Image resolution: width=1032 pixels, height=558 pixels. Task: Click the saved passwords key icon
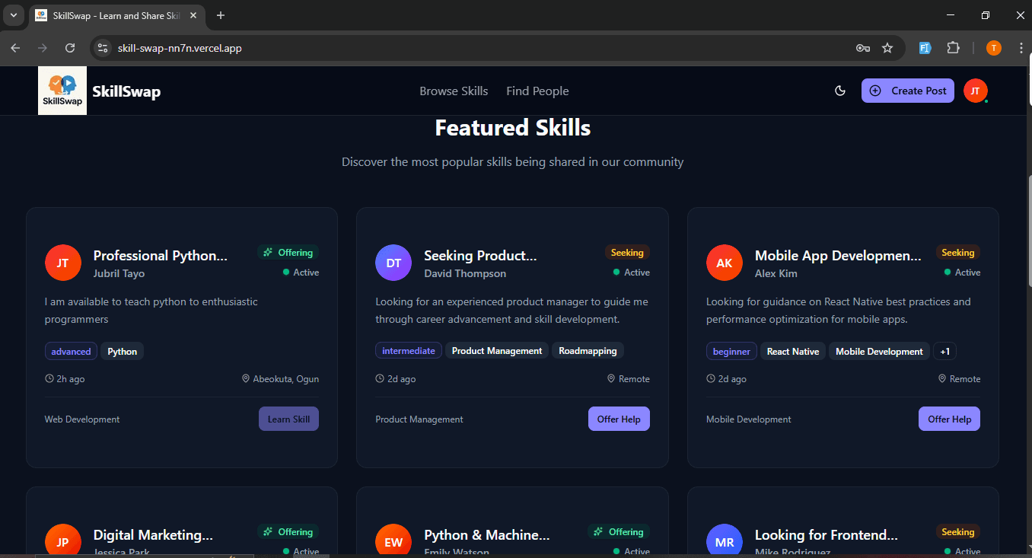(x=863, y=48)
